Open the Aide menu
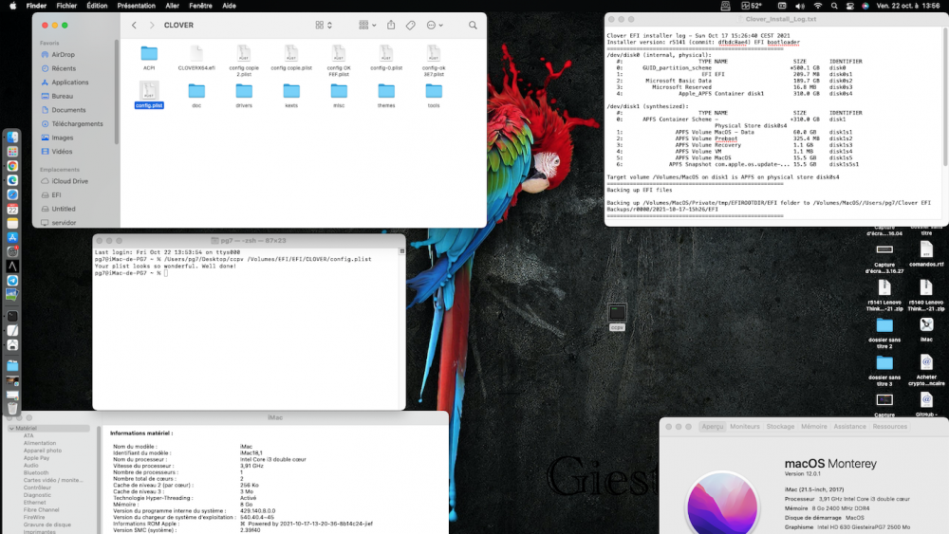This screenshot has width=949, height=534. [x=229, y=6]
